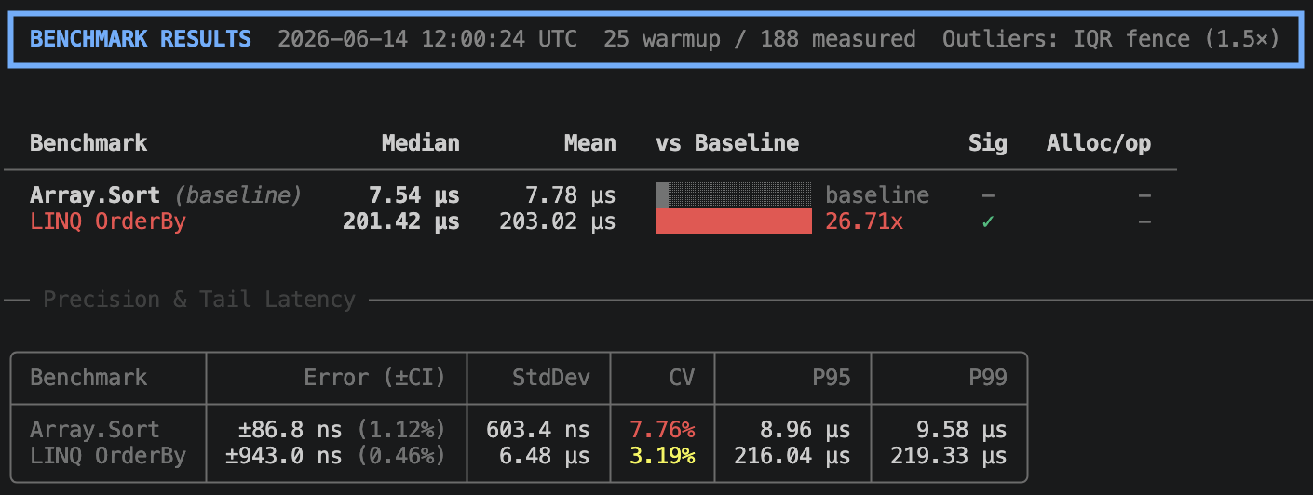The image size is (1313, 495).
Task: Click the 'Precision & Tail Latency' section heading
Action: tap(199, 300)
